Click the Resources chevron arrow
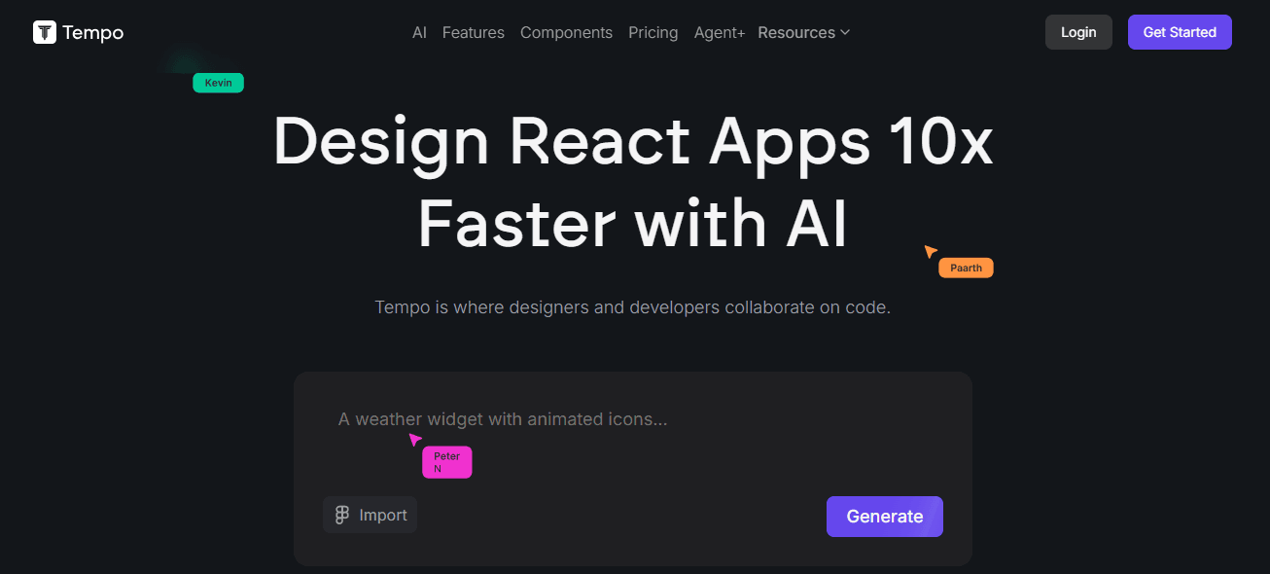The height and width of the screenshot is (574, 1270). click(x=844, y=32)
